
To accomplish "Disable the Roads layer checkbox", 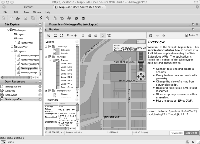I will [x=54, y=94].
